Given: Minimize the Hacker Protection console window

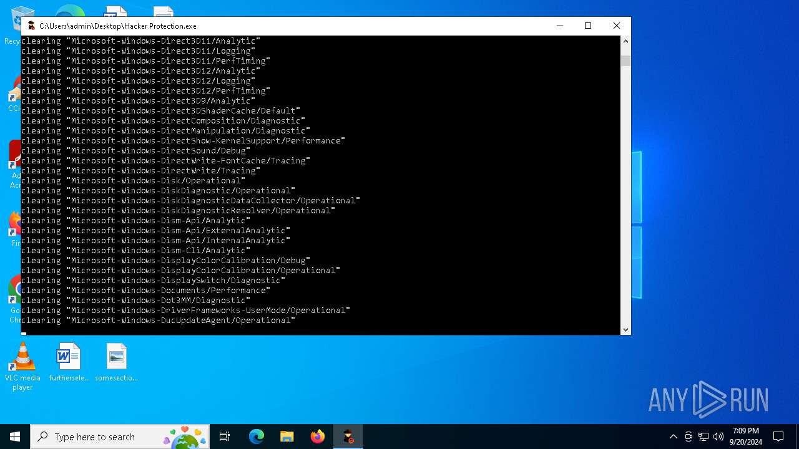Looking at the screenshot, I should (559, 26).
